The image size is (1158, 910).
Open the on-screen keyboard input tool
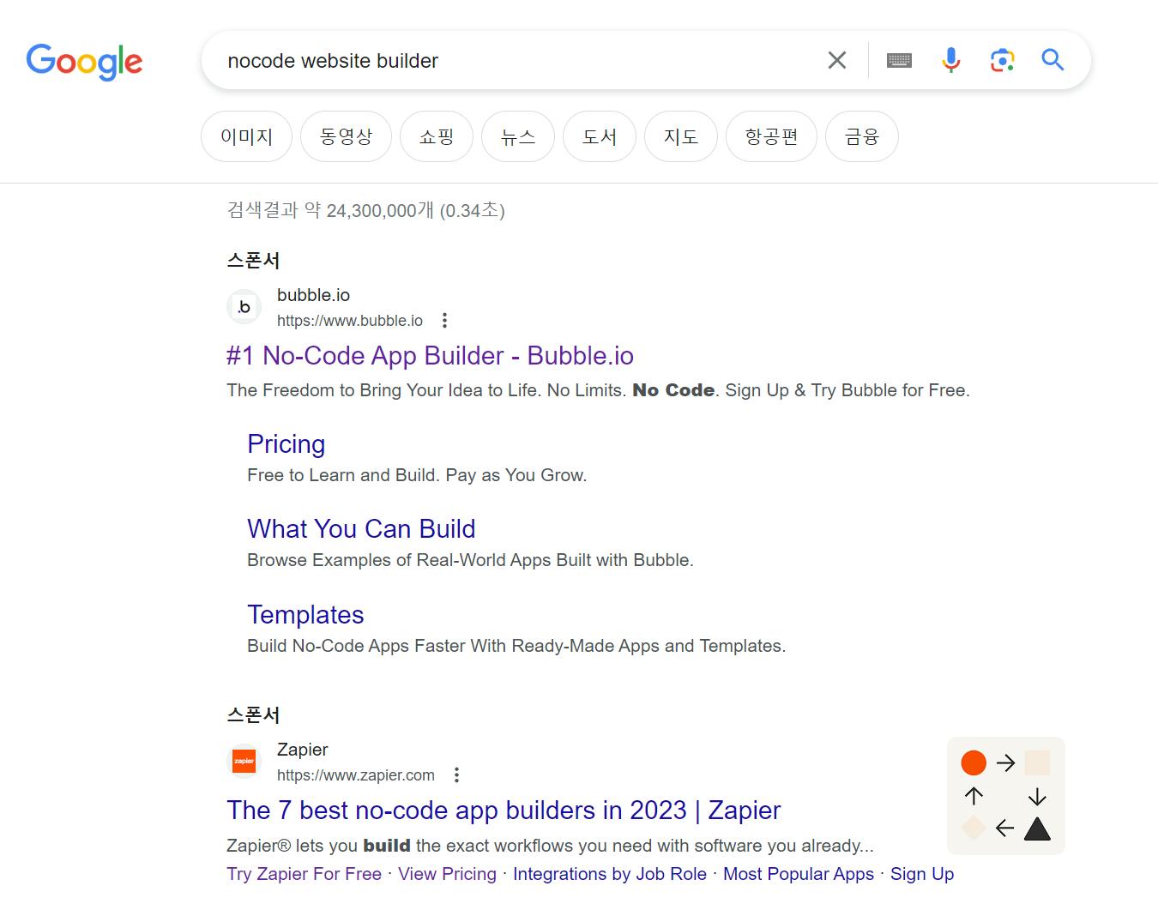pos(899,60)
